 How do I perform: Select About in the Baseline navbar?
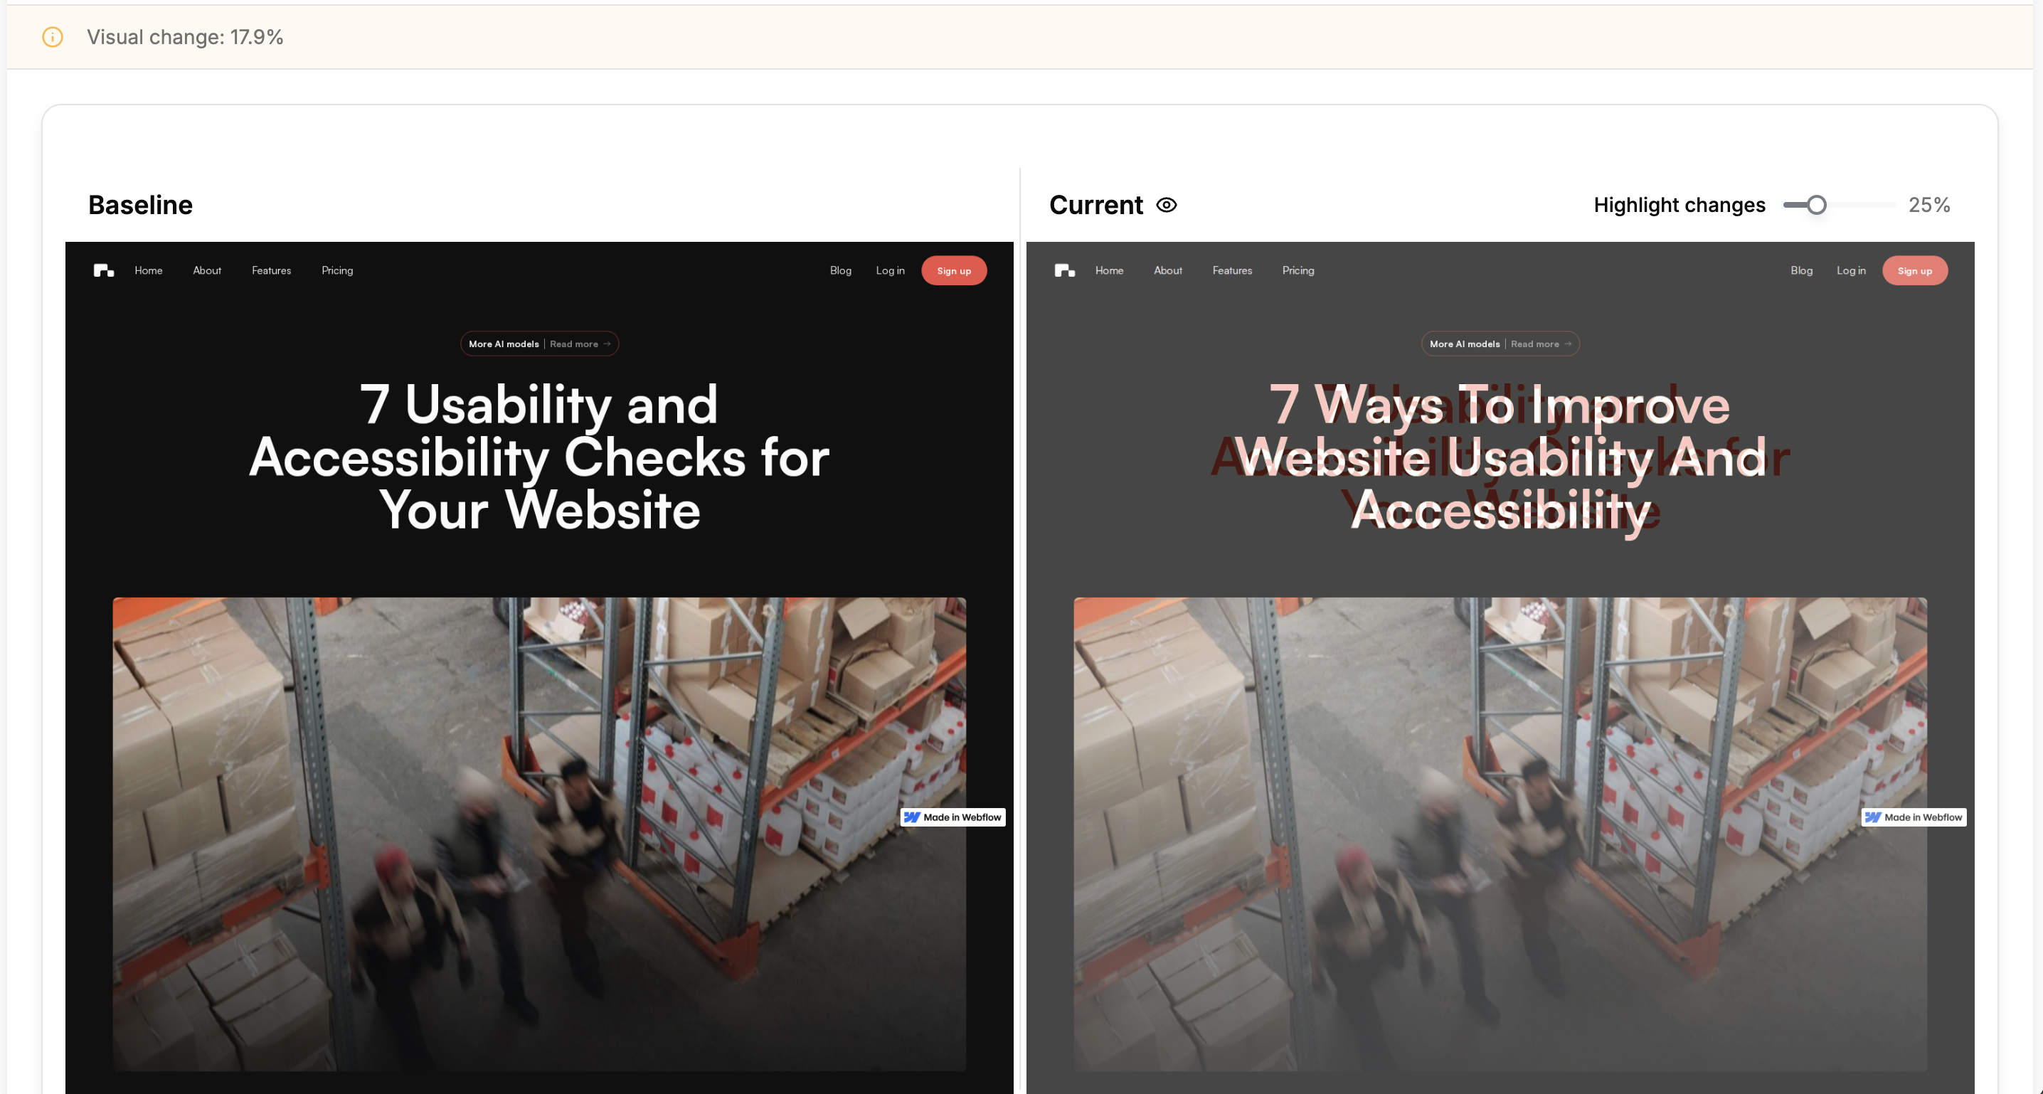pos(207,270)
